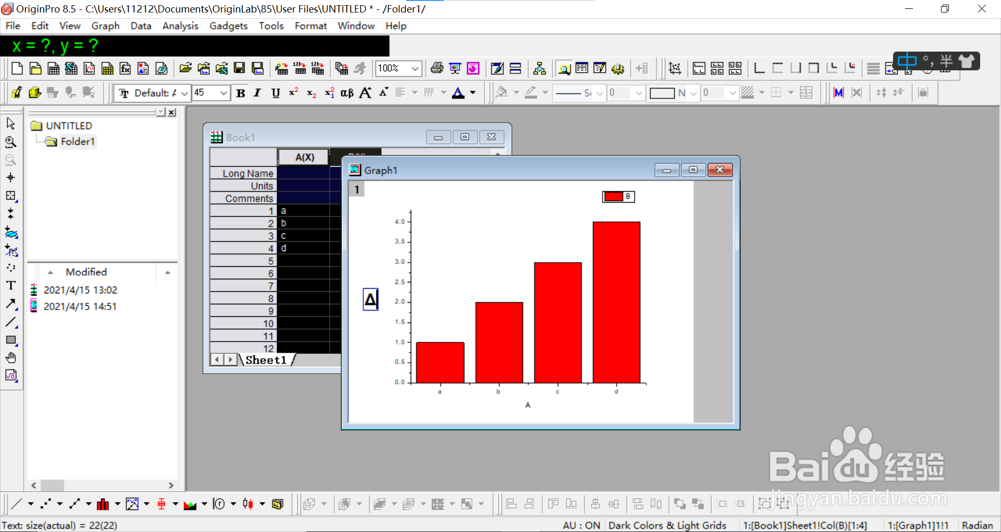
Task: Click the Project Explorer icon
Action: pos(564,68)
